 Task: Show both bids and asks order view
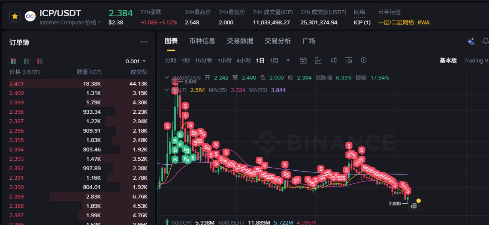point(13,61)
